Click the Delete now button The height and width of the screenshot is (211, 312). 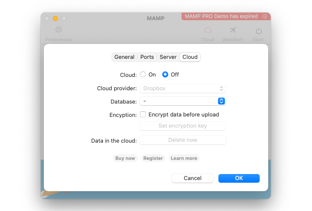pyautogui.click(x=183, y=140)
